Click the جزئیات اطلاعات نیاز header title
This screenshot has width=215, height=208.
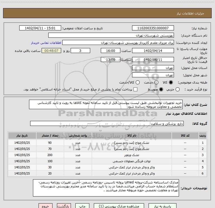190,13
